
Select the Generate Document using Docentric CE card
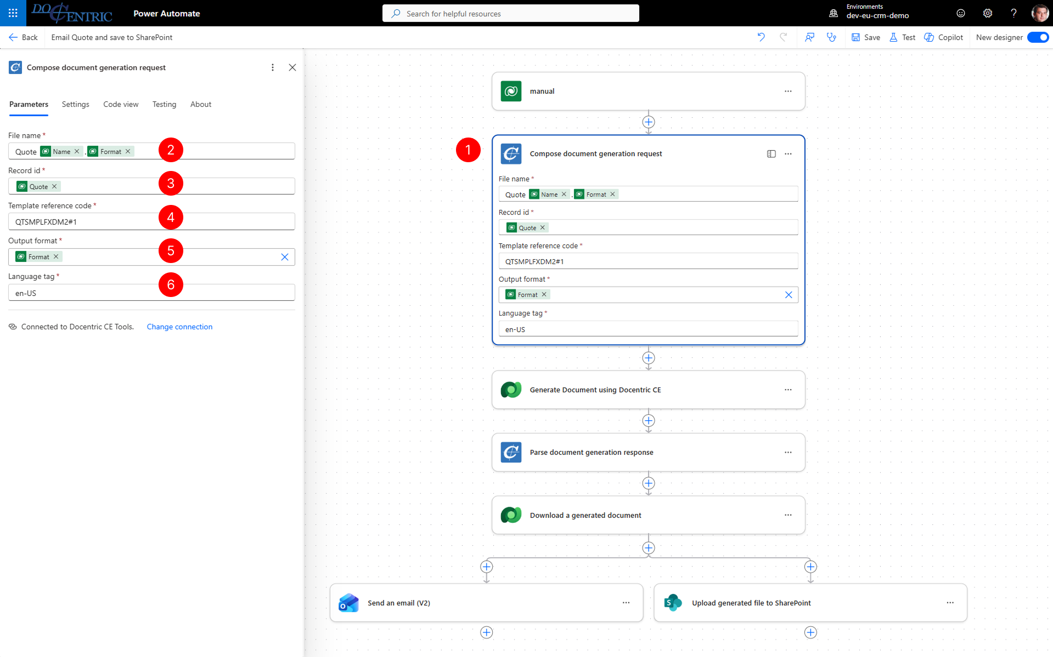click(649, 390)
